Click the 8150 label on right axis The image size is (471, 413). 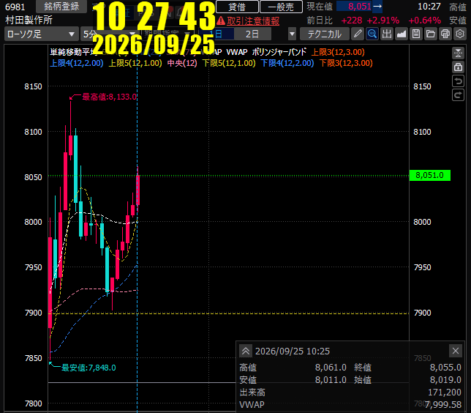[422, 86]
